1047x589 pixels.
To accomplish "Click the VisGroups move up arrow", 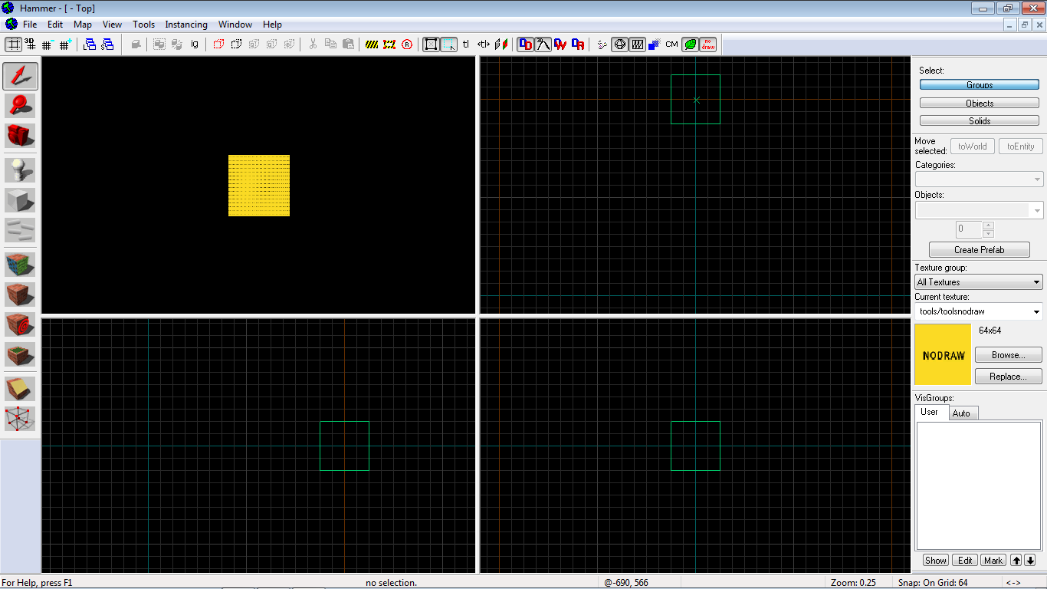I will point(1016,561).
